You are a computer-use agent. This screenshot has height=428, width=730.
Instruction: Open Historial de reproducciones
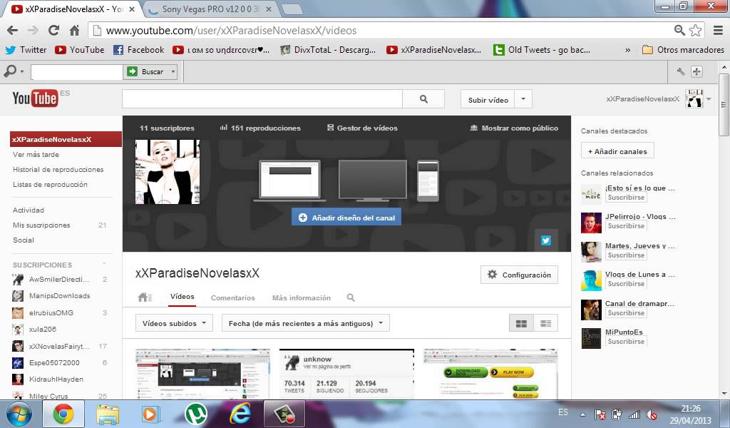pos(58,170)
